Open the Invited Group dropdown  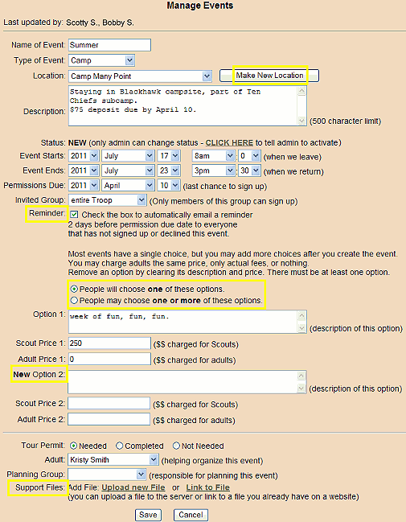click(x=108, y=200)
